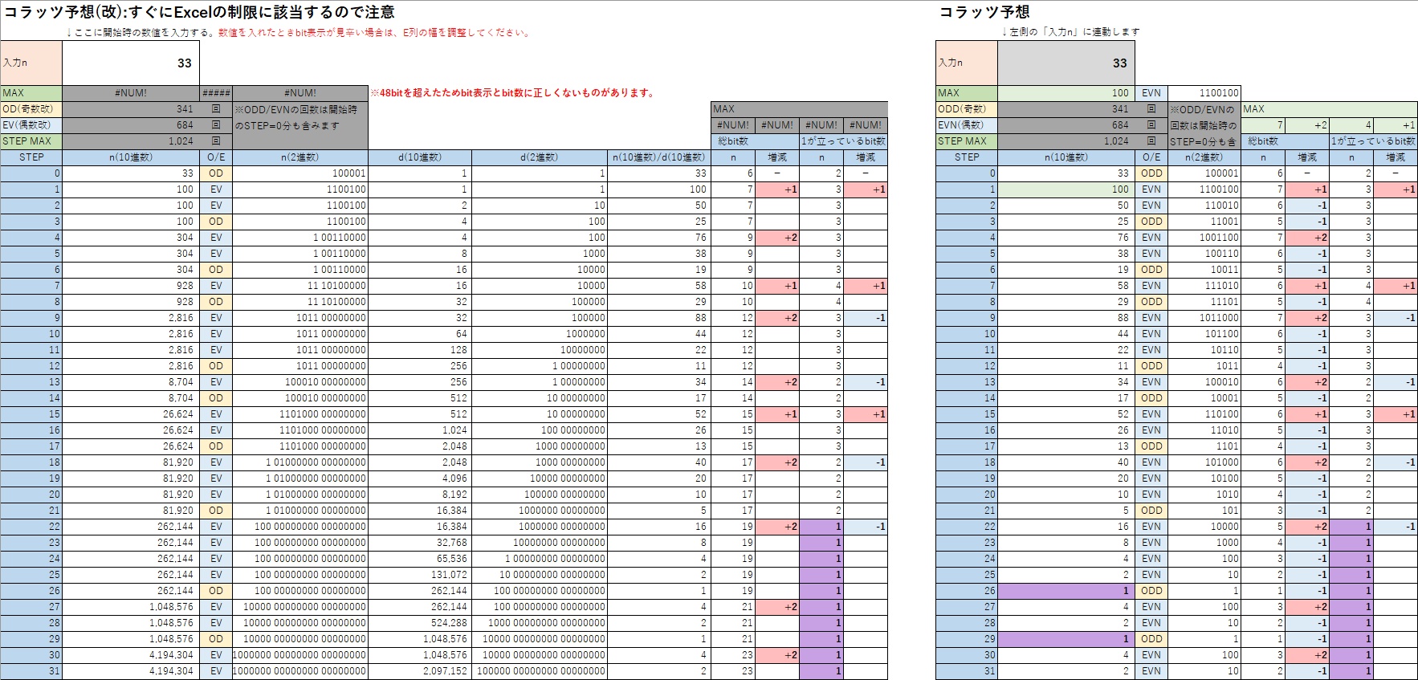Select binary 101000 in the right table, STEP 18
Viewport: 1418px width, 680px height.
(1204, 462)
